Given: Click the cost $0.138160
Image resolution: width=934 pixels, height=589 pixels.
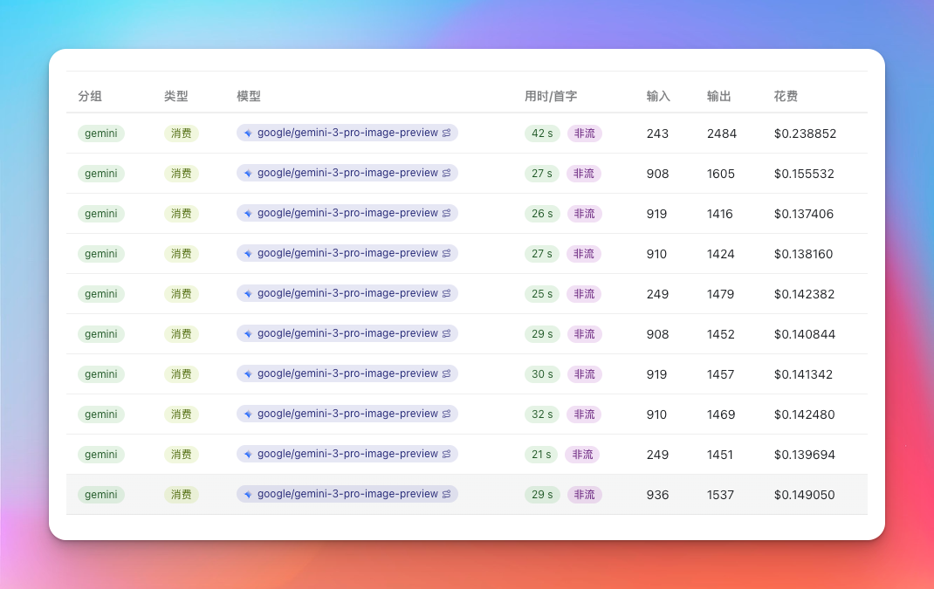Looking at the screenshot, I should pos(804,254).
